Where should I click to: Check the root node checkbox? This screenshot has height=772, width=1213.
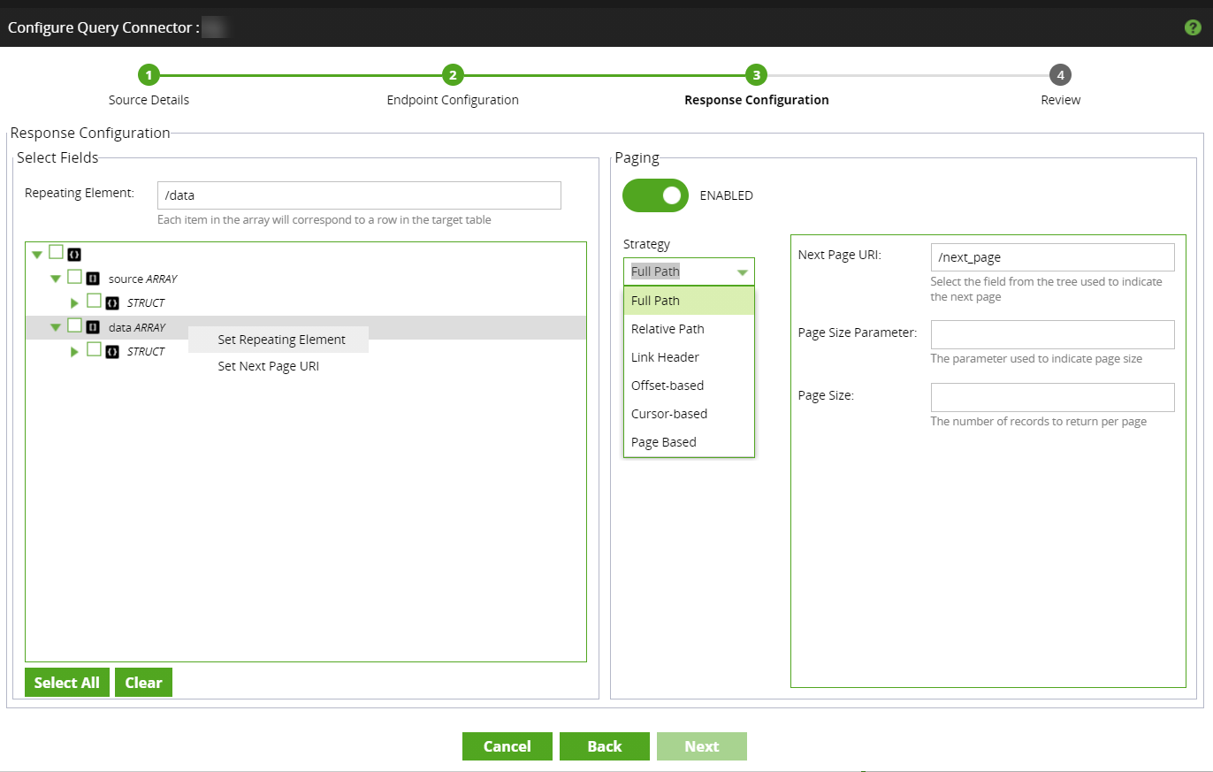pos(56,252)
